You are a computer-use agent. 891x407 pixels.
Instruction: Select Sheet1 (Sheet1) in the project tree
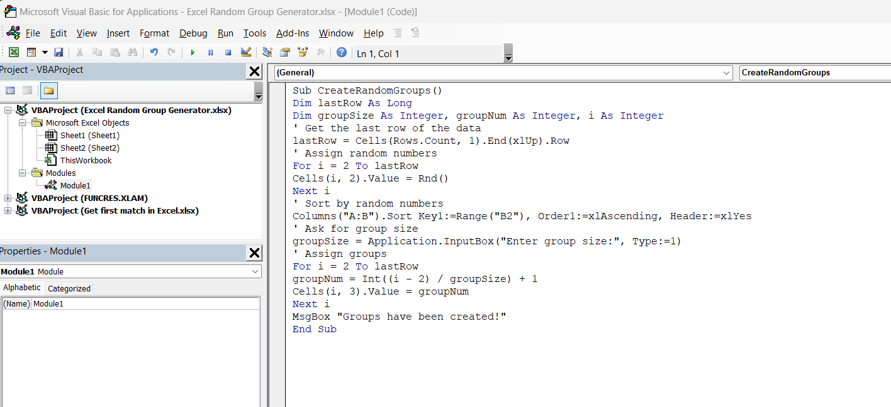(x=89, y=135)
